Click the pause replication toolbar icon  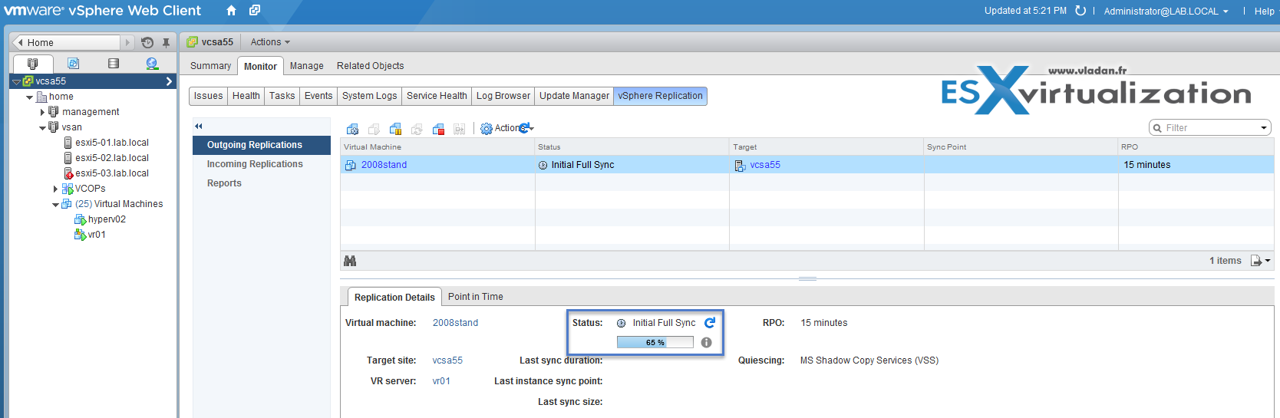point(395,129)
